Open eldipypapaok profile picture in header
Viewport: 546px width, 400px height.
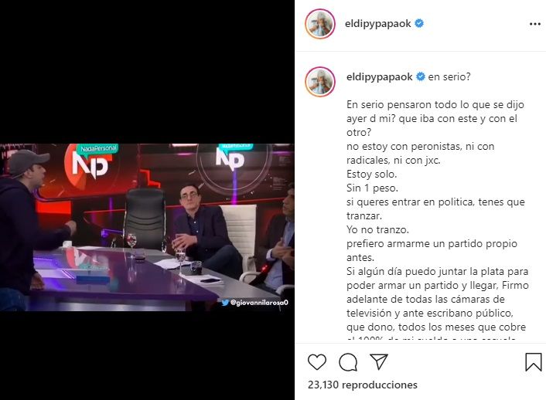(x=320, y=24)
